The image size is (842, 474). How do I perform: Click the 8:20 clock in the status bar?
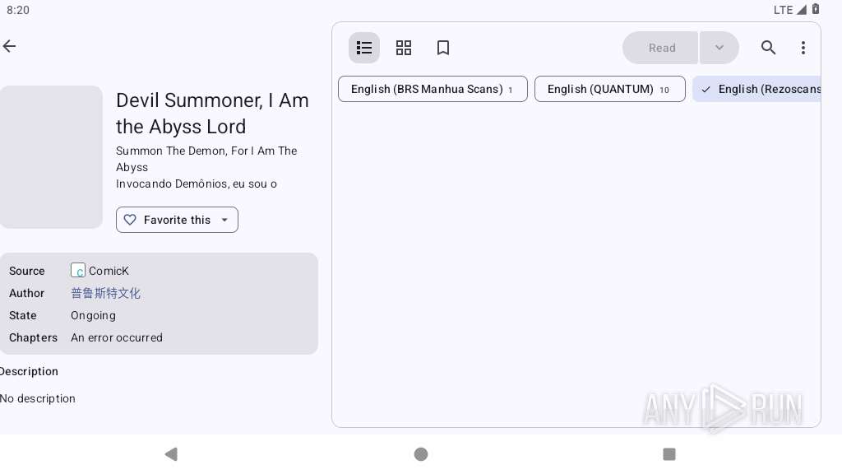[18, 10]
